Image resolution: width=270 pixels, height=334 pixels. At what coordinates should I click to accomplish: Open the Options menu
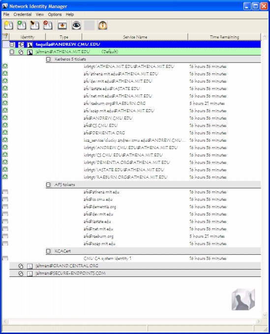(55, 14)
